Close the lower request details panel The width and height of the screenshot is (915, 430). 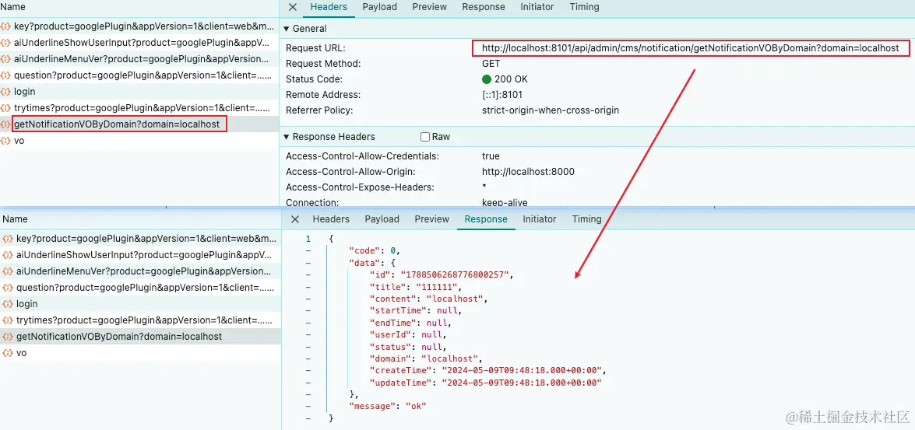295,219
